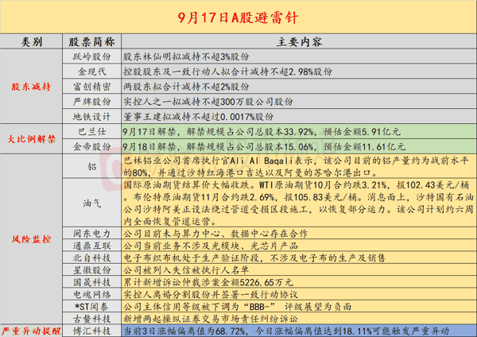
Task: Click the 涨幅偏离值为68.72% content cell
Action: pyautogui.click(x=299, y=331)
